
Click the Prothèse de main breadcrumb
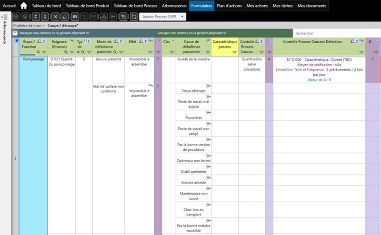[27, 25]
